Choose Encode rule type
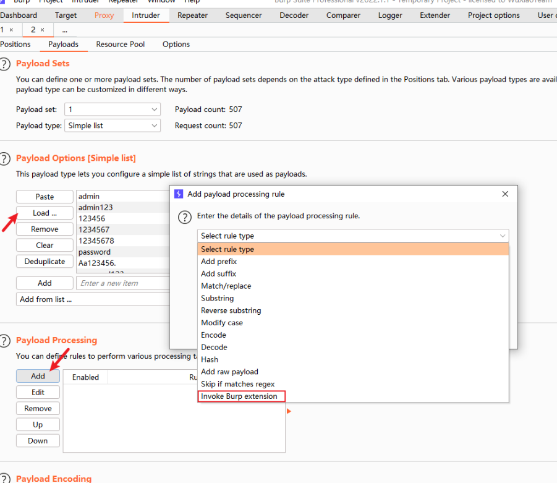557x483 pixels. (x=353, y=335)
